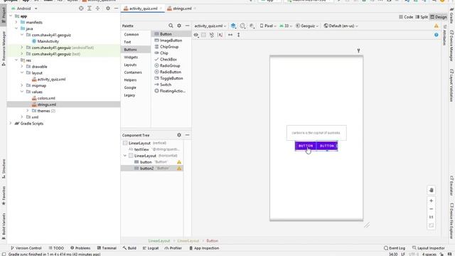Select CheckBox in palette
Image resolution: width=455 pixels, height=256 pixels.
click(x=168, y=59)
